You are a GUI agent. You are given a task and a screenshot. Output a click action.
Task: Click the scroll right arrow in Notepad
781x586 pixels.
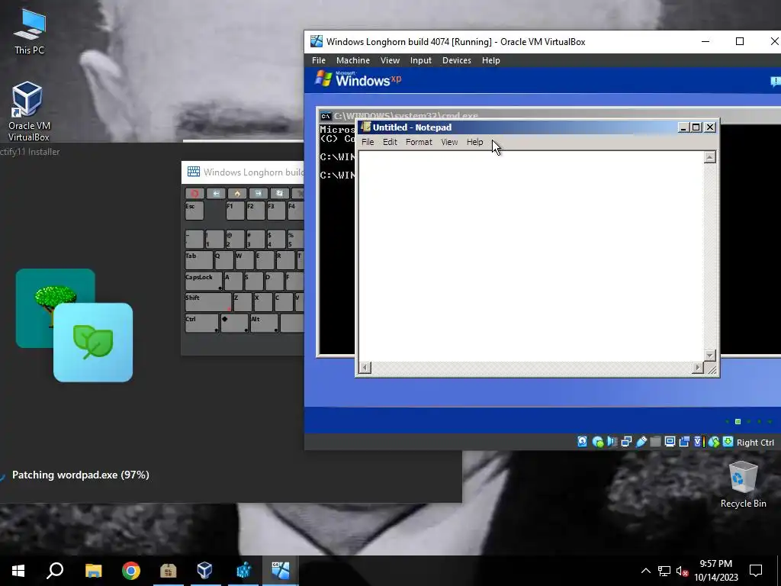point(698,368)
